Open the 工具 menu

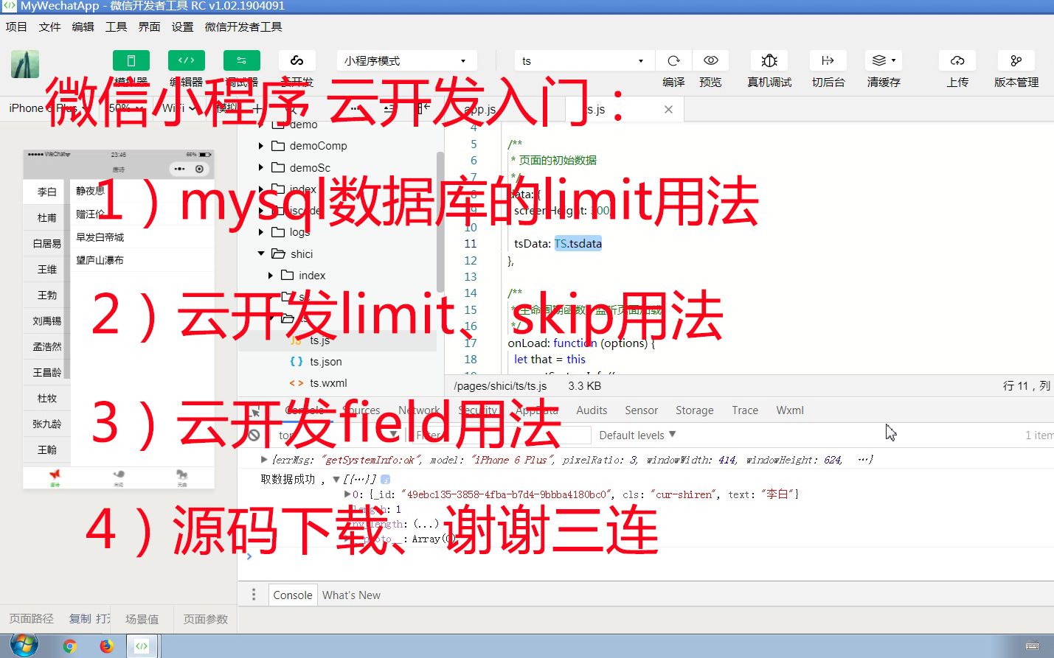point(116,27)
